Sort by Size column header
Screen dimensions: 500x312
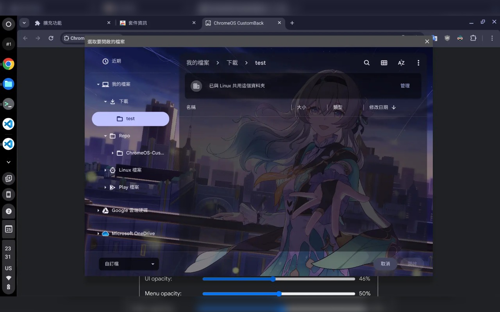click(x=302, y=107)
